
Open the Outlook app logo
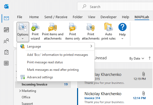(x=6, y=6)
